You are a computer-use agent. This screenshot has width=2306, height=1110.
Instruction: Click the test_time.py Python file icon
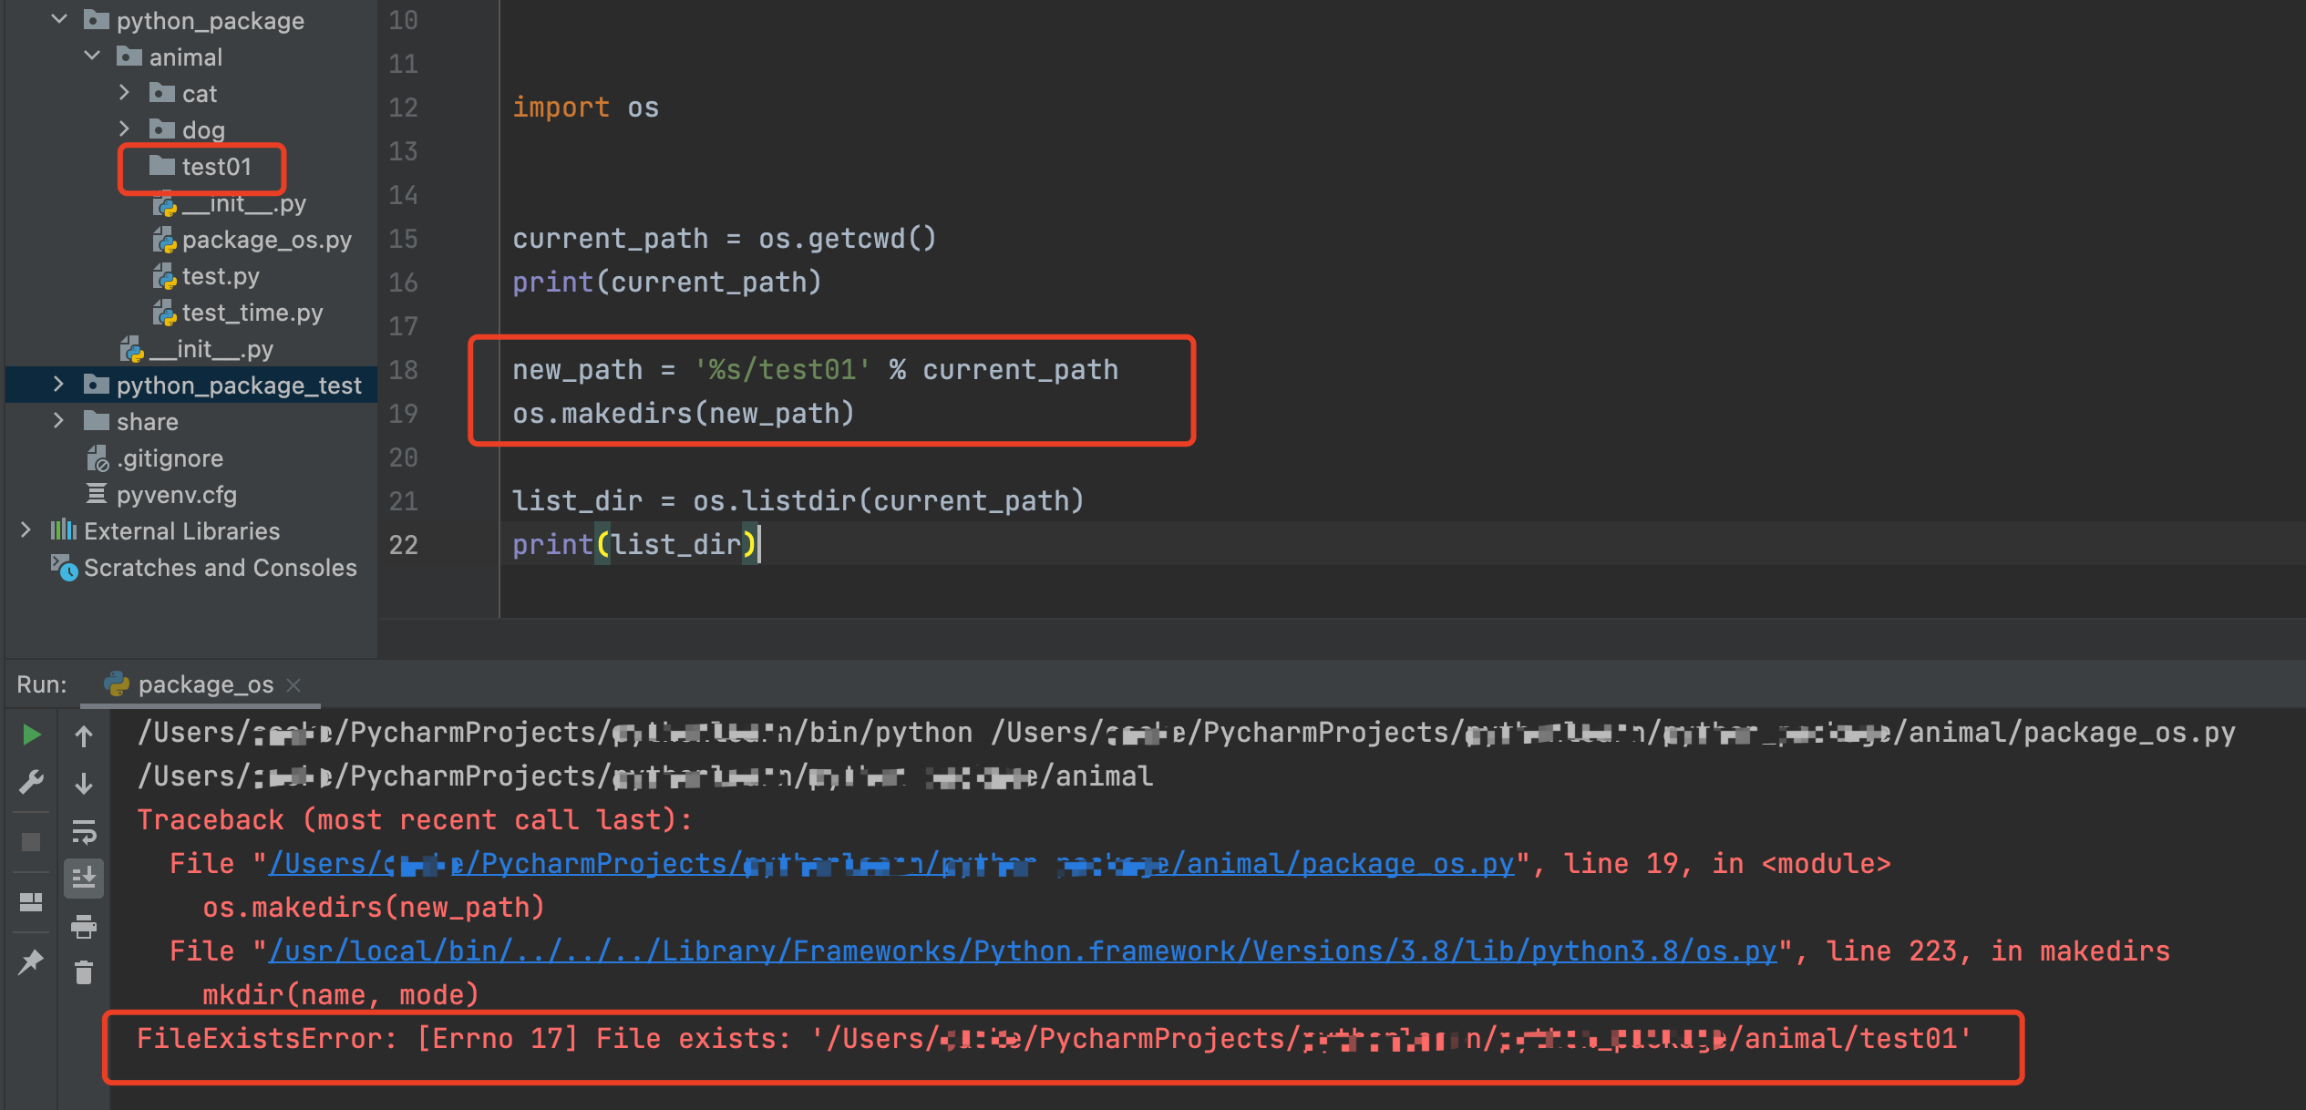pos(164,313)
